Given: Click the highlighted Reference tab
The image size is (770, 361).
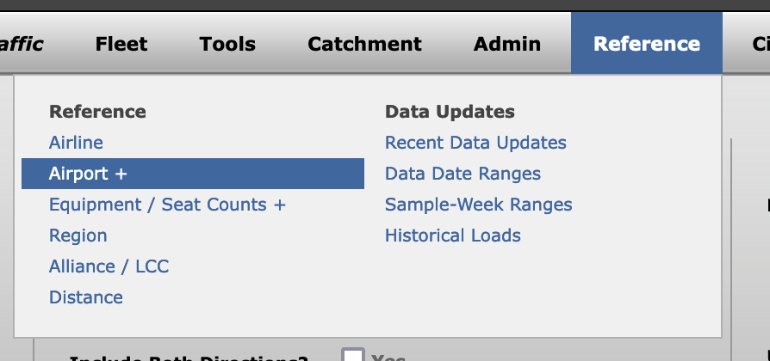Looking at the screenshot, I should pyautogui.click(x=646, y=44).
